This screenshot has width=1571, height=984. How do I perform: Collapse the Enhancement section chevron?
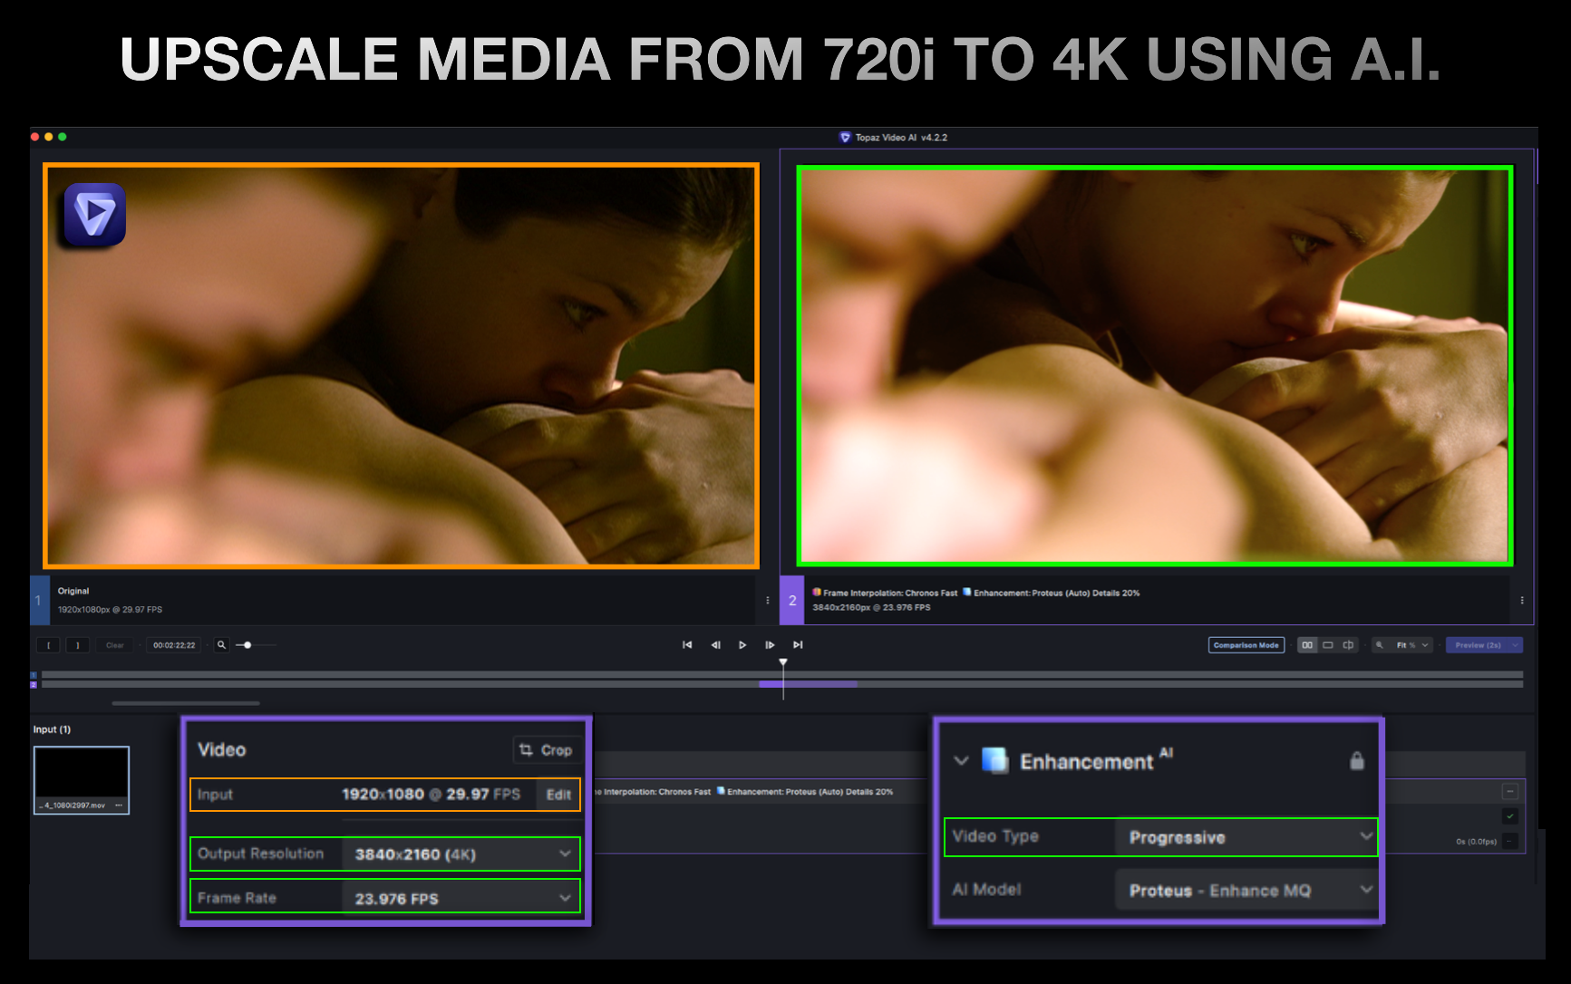coord(962,761)
